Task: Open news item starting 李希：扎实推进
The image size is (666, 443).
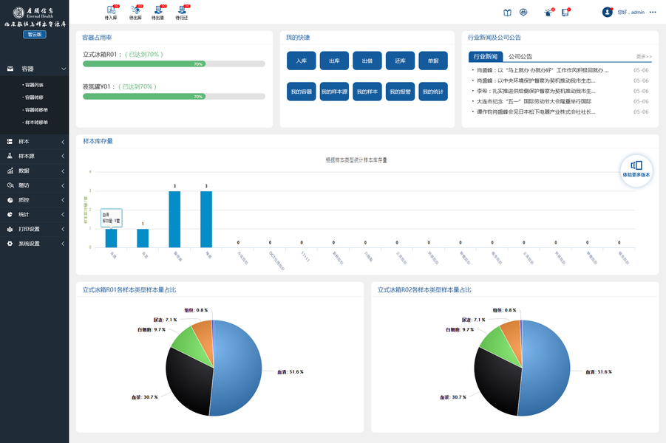Action: pos(536,91)
